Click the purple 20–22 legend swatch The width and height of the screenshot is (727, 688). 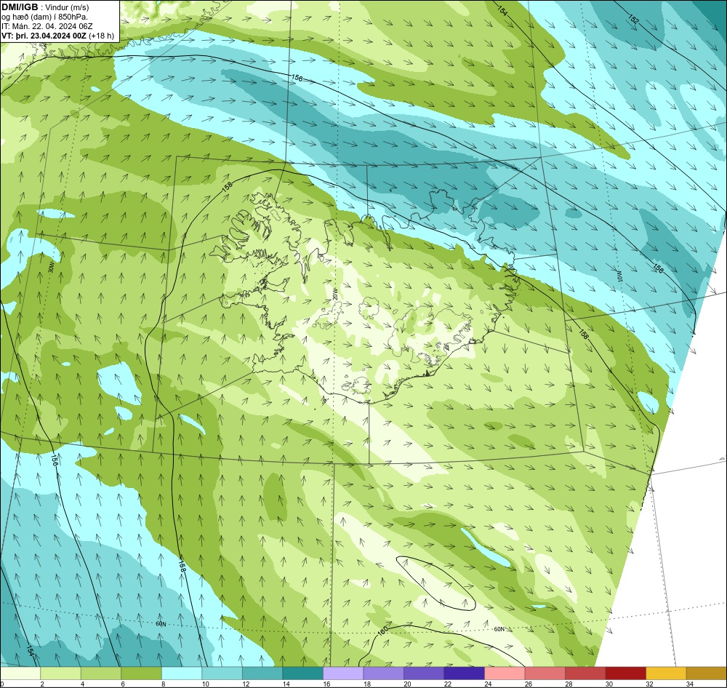point(424,673)
